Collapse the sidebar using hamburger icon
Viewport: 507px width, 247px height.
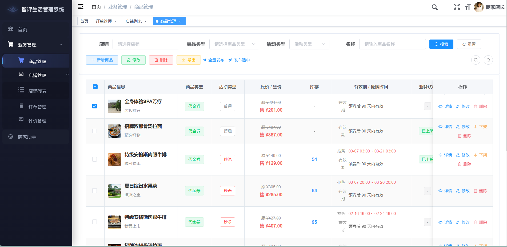81,6
